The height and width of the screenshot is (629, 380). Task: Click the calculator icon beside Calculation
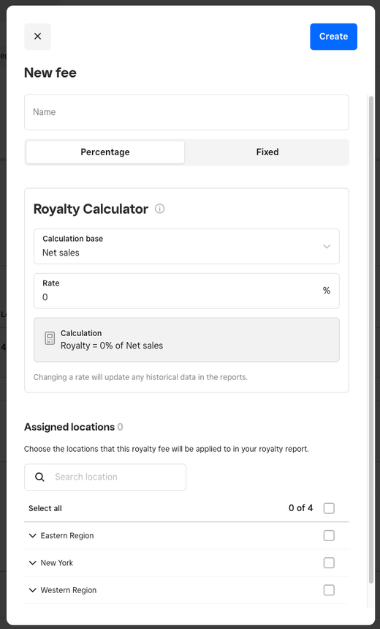(50, 338)
